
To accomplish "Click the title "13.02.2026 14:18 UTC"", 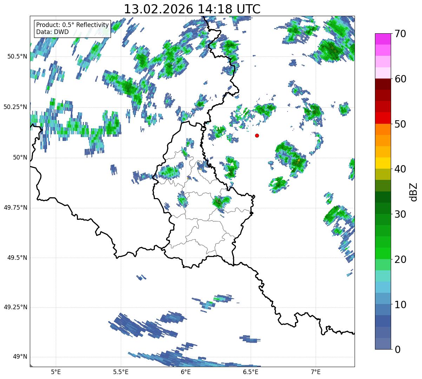I will click(192, 9).
